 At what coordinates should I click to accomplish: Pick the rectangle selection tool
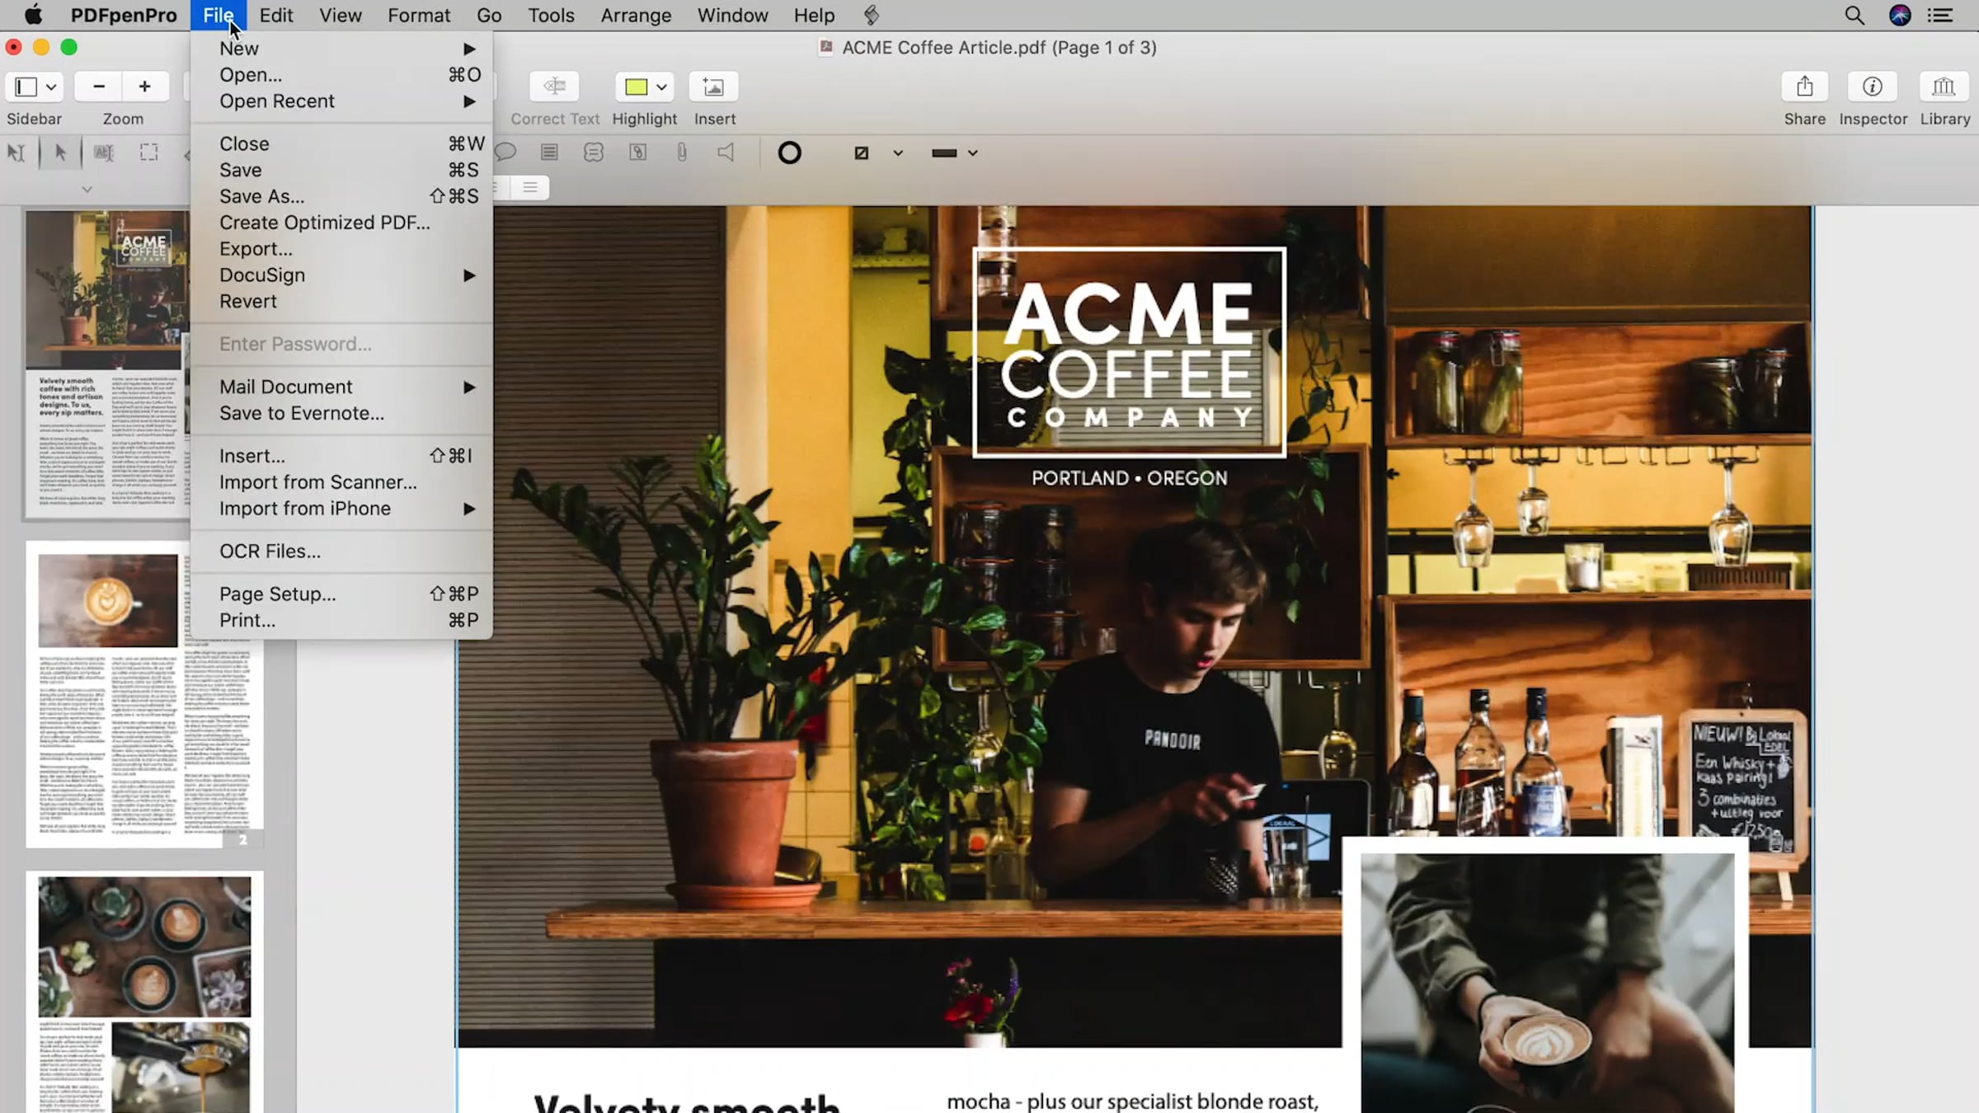pos(148,153)
